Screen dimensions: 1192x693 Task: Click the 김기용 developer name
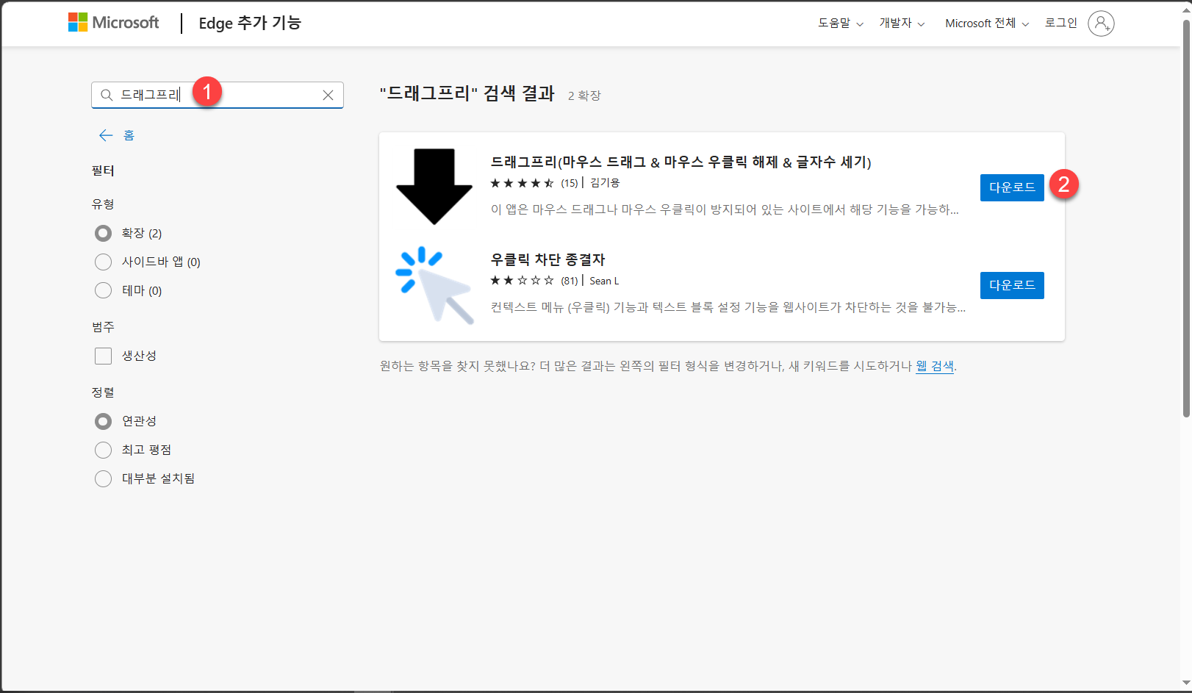click(x=605, y=183)
